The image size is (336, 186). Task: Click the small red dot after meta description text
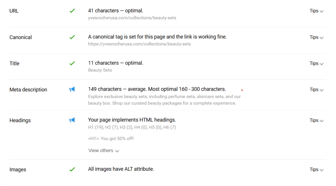tap(242, 90)
